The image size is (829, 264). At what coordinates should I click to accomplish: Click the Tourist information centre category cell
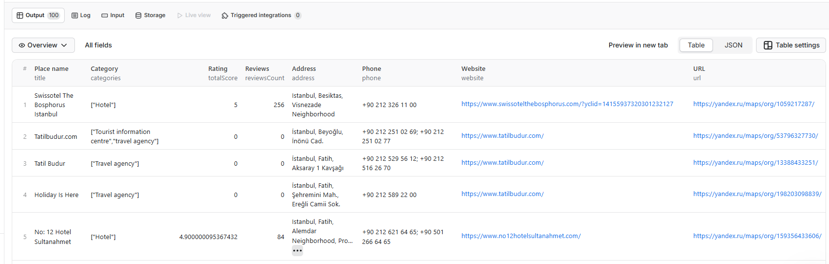(x=124, y=136)
